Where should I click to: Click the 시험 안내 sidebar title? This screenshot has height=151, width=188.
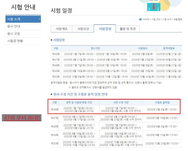coord(23,7)
